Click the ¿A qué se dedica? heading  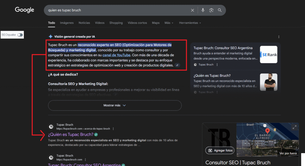63,74
